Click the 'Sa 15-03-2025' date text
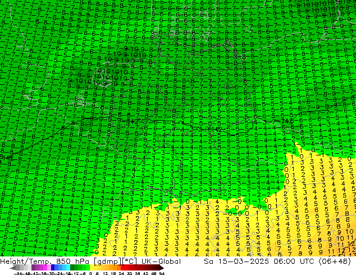Image resolution: width=356 pixels, height=275 pixels. (x=236, y=262)
